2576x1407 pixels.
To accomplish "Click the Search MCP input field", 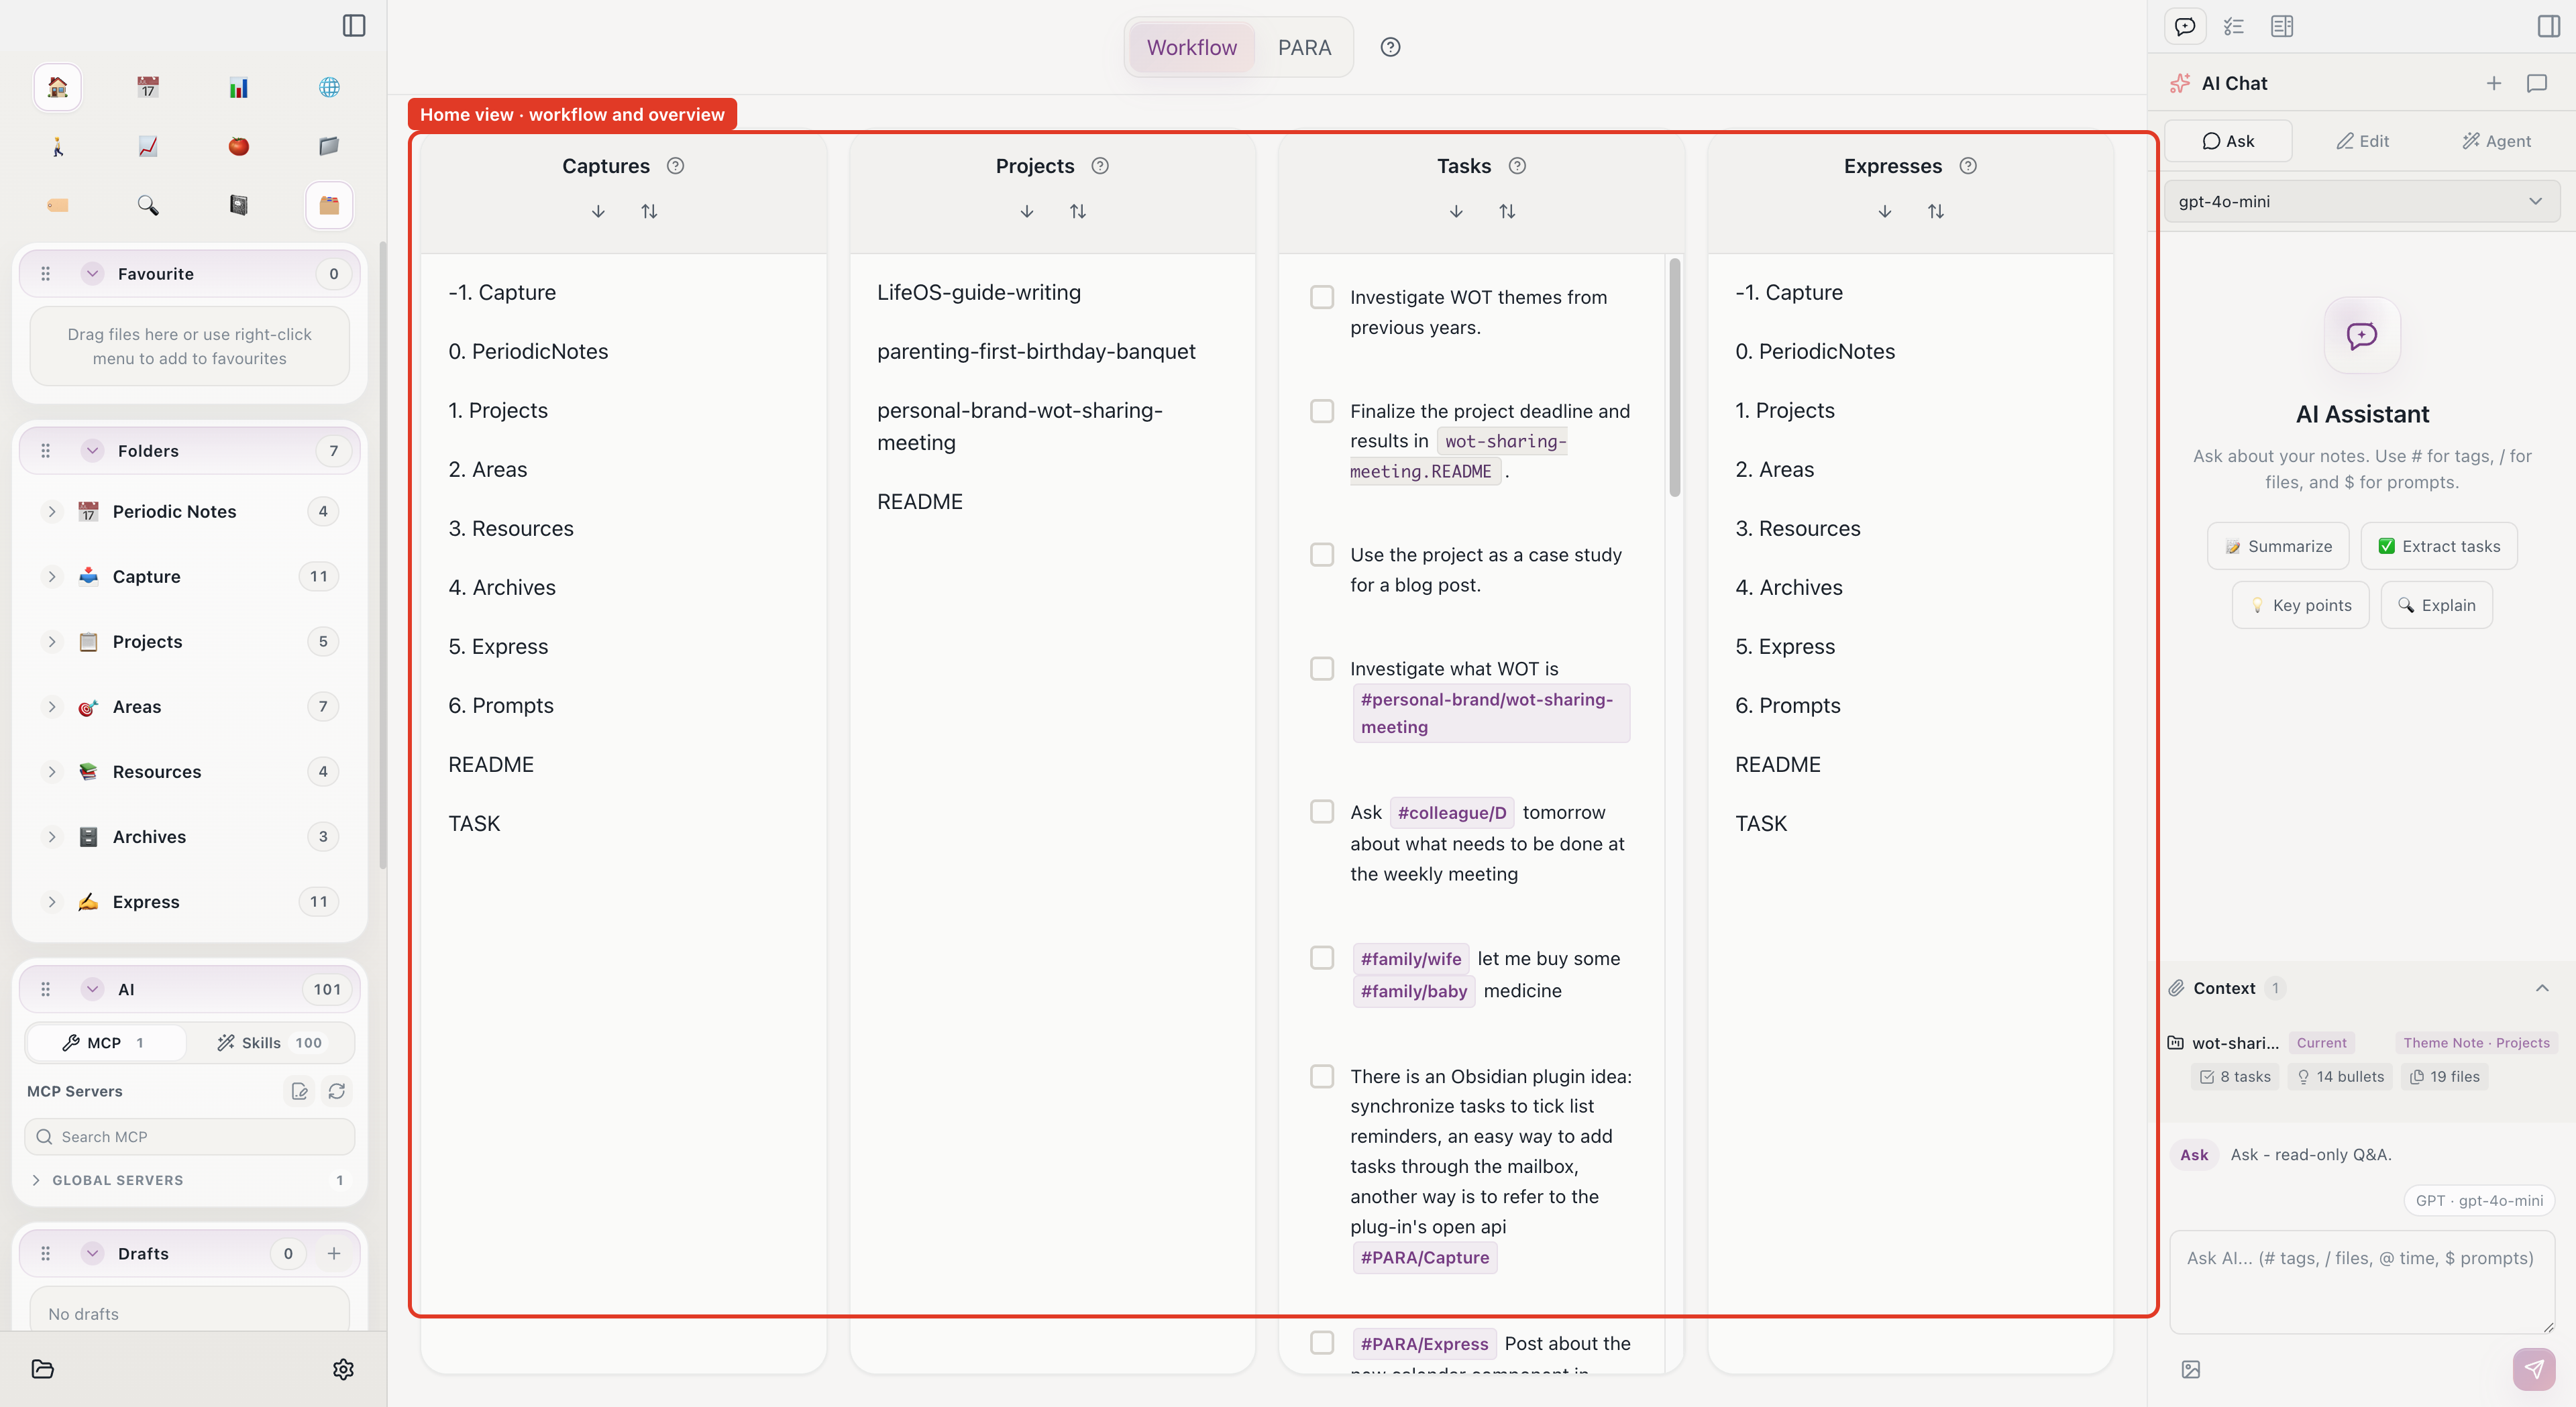I will pos(189,1136).
